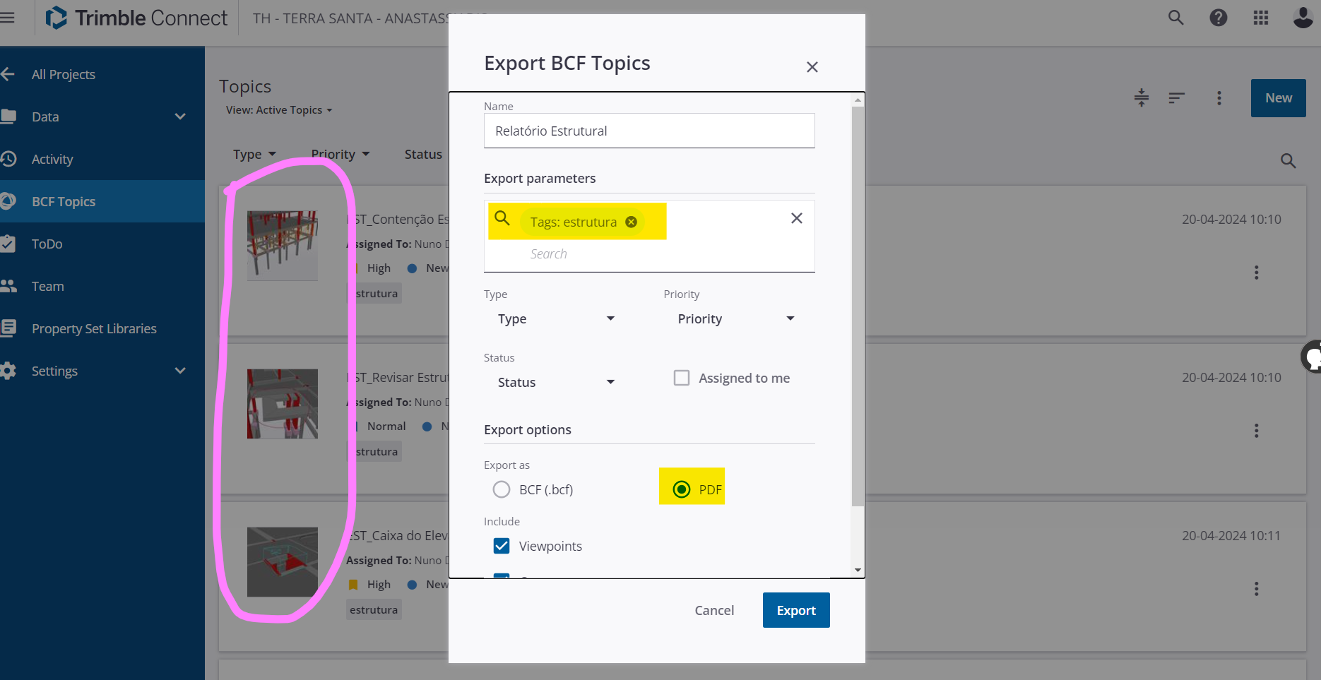Open the Activity section from sidebar

coord(53,159)
